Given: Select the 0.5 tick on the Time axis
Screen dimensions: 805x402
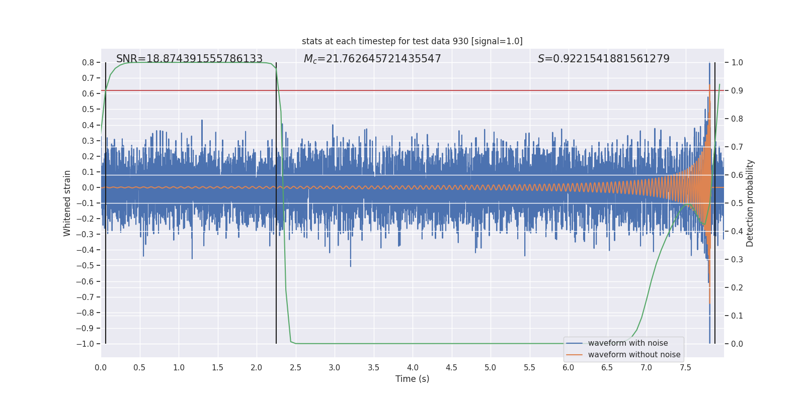Looking at the screenshot, I should click(x=140, y=367).
